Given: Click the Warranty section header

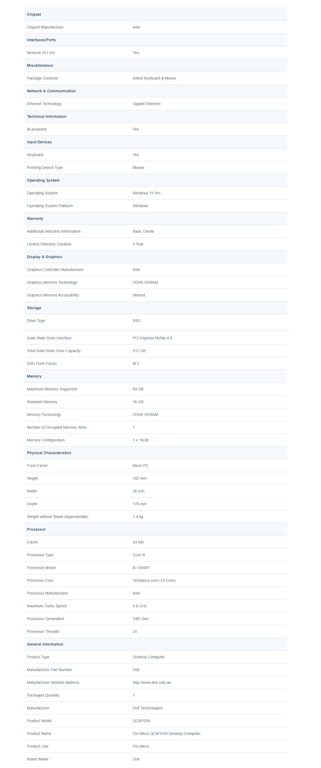Looking at the screenshot, I should click(x=35, y=218).
